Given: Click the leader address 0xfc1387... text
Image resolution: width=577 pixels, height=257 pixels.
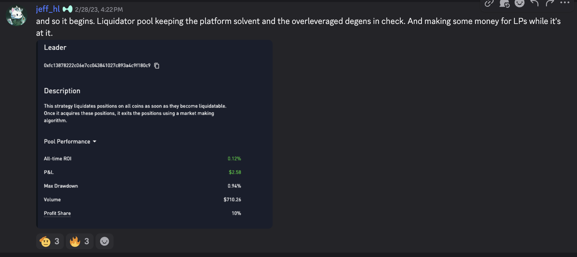Looking at the screenshot, I should coord(97,65).
